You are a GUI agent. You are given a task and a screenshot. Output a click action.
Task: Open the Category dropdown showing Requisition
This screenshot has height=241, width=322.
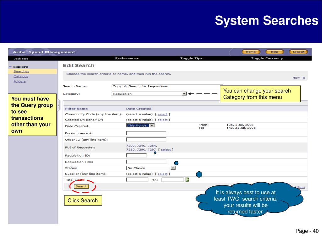(184, 94)
